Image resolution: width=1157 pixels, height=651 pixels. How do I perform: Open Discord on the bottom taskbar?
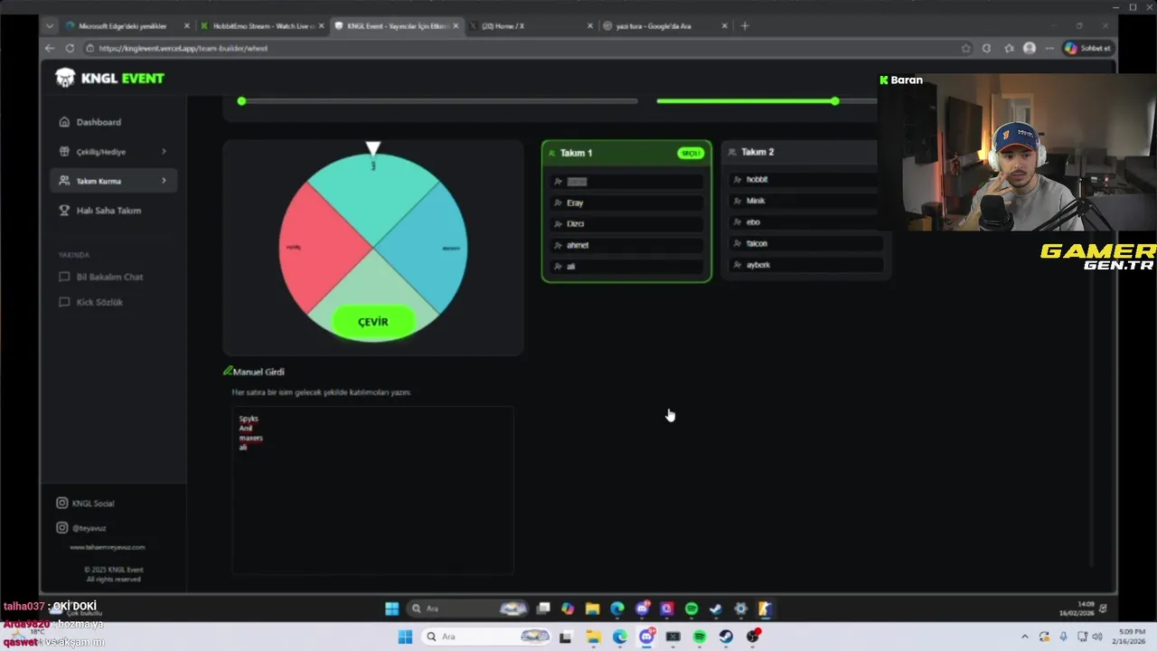[x=646, y=637]
